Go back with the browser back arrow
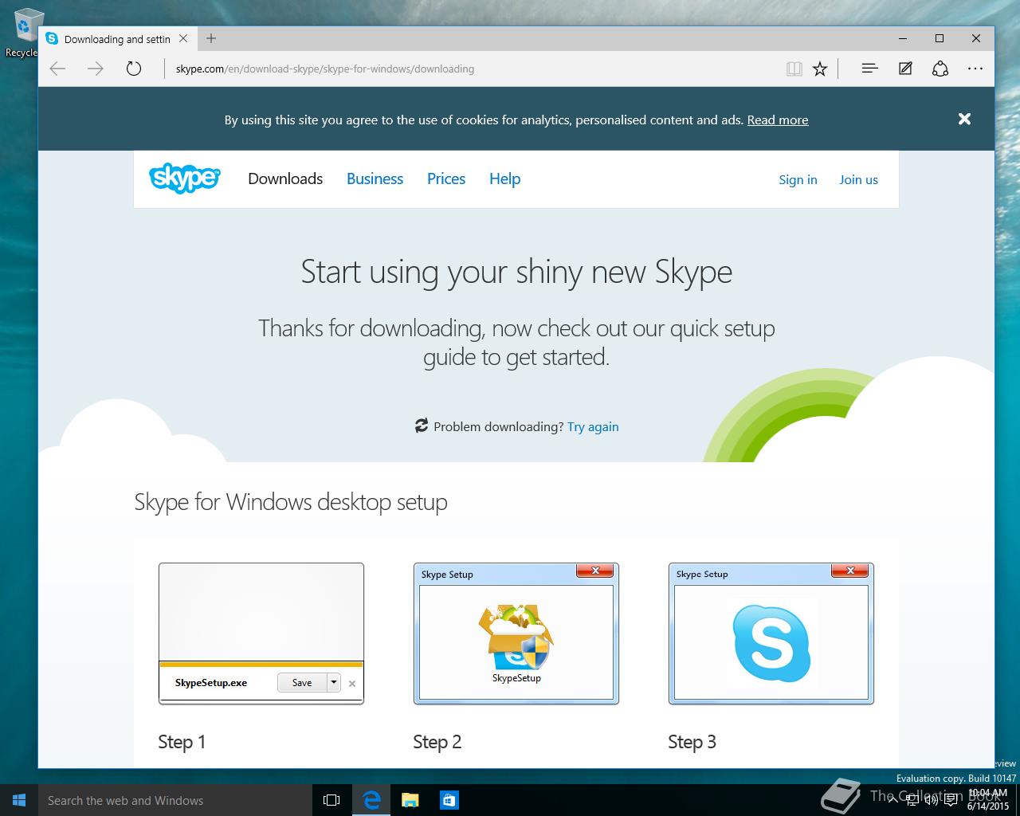 click(x=57, y=69)
